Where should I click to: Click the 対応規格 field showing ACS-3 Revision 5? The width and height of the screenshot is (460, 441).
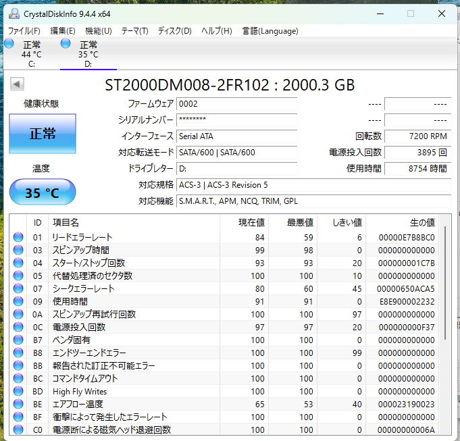coord(313,185)
